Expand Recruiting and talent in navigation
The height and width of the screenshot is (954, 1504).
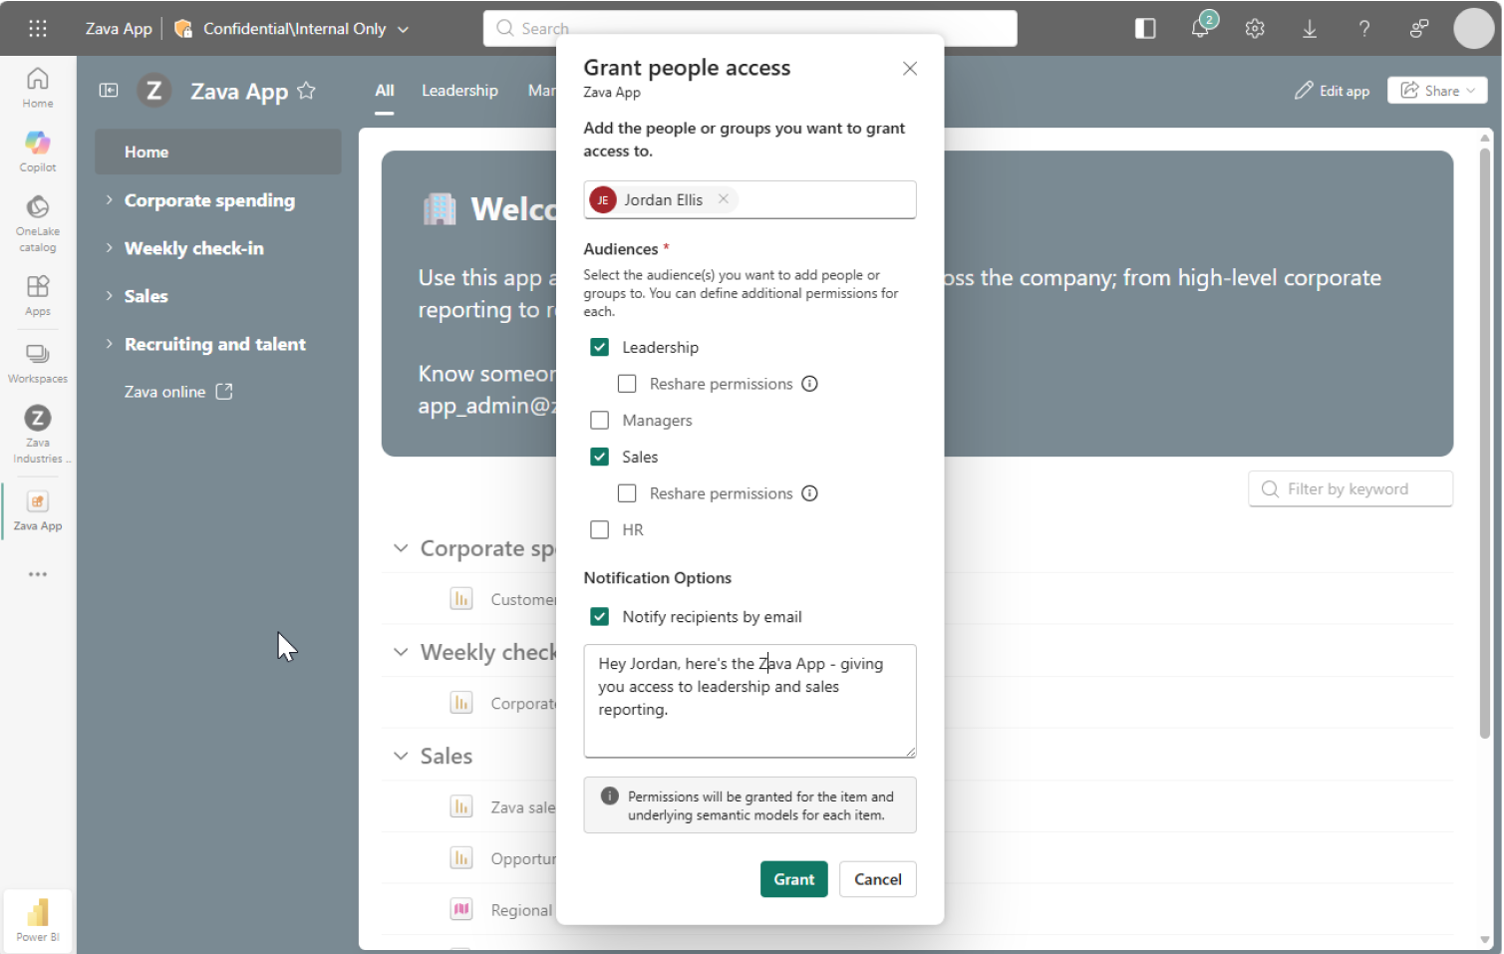(109, 344)
